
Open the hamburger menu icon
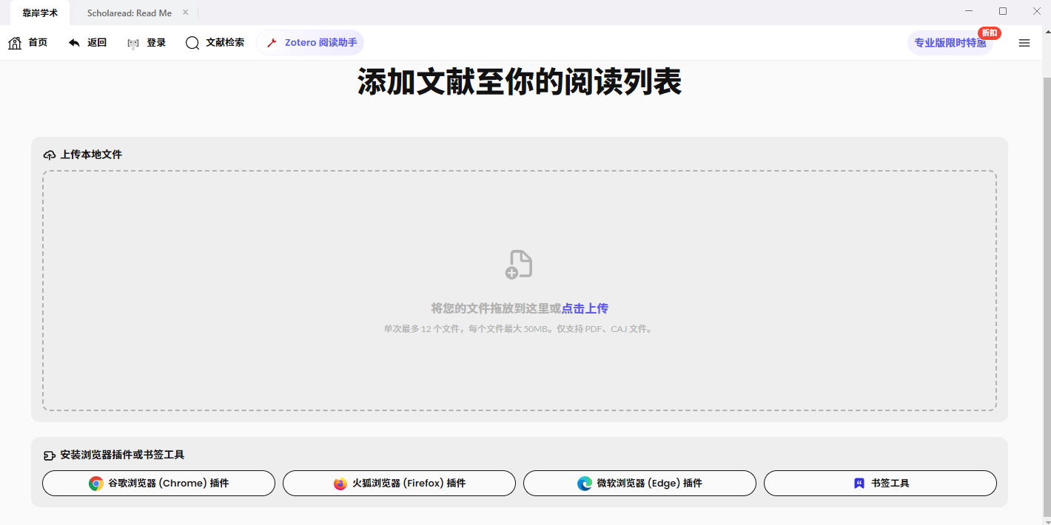coord(1024,43)
